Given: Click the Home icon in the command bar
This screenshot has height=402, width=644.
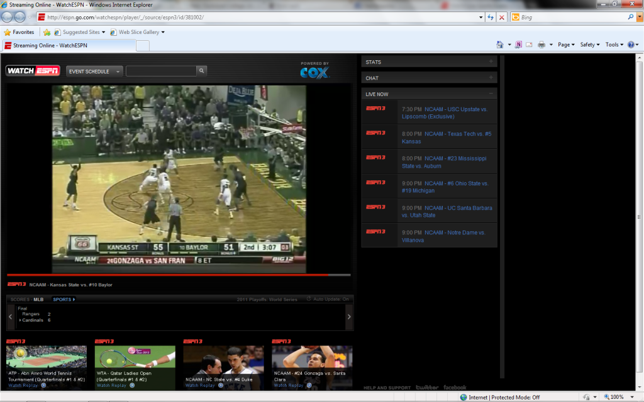Looking at the screenshot, I should pos(500,45).
